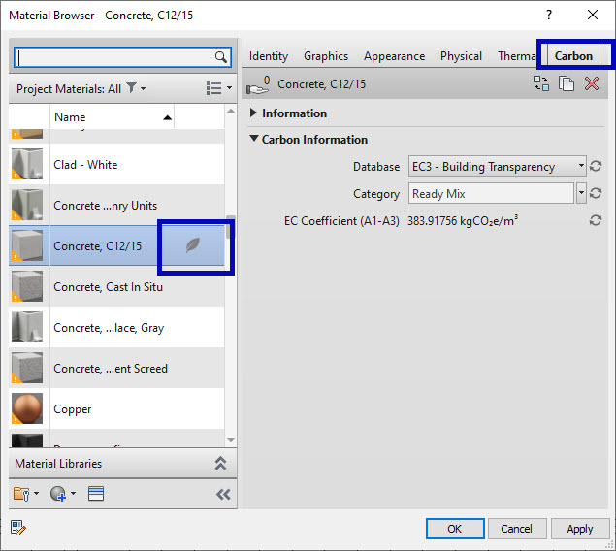Screen dimensions: 616x551
Task: Select Concrete ...nry Units material
Action: pos(116,205)
